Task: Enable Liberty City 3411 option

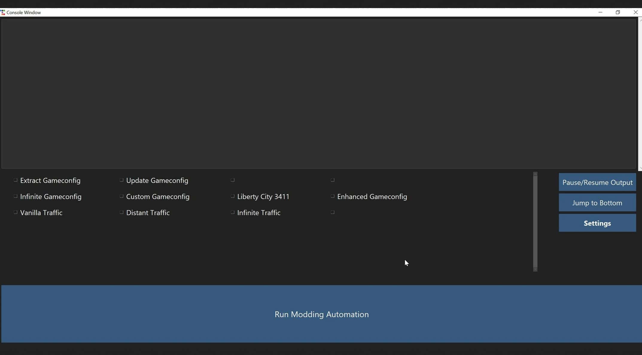Action: point(232,196)
